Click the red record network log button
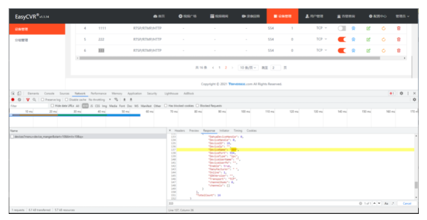This screenshot has height=220, width=427. pyautogui.click(x=13, y=100)
